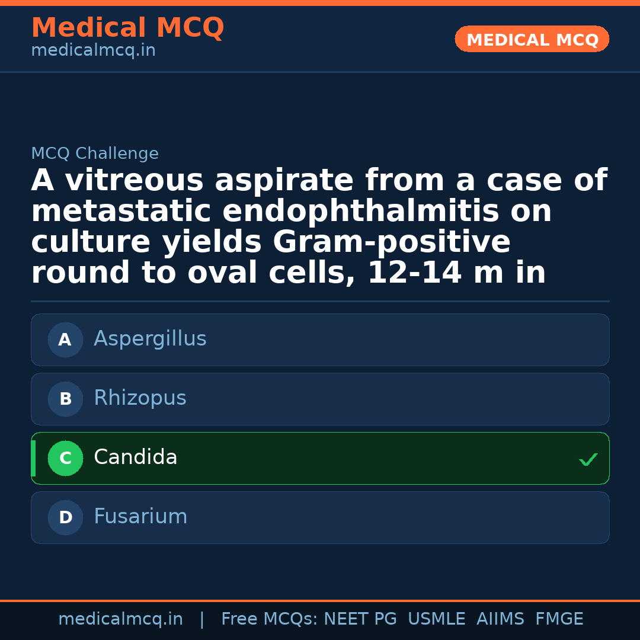Select FMGE in the footer

point(559,619)
